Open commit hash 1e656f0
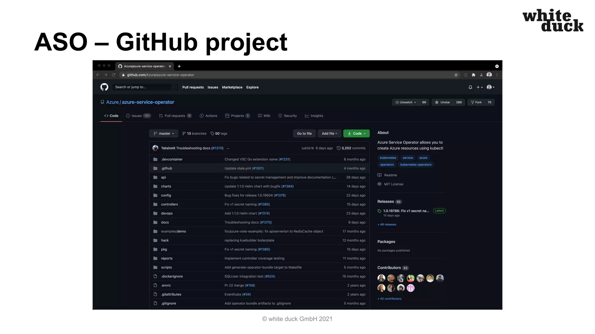 click(x=307, y=148)
